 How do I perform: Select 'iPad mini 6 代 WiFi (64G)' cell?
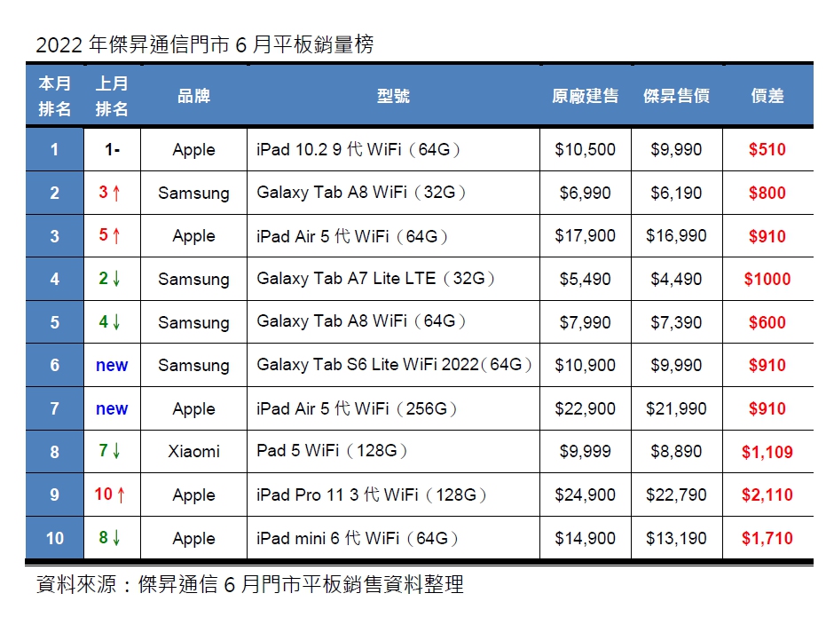click(393, 538)
